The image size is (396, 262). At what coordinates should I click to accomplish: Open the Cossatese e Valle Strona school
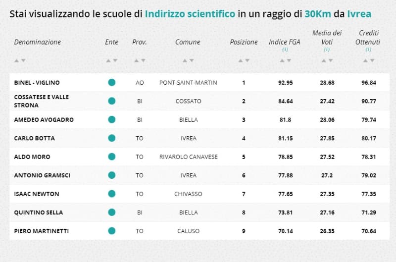pyautogui.click(x=42, y=101)
